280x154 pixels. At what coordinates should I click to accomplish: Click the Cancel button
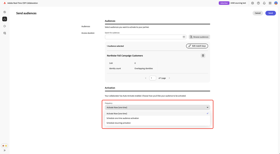(258, 13)
